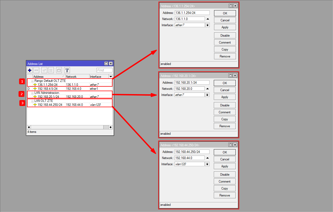Click the Comment icon in Address List toolbar
The height and width of the screenshot is (212, 333).
pos(59,70)
